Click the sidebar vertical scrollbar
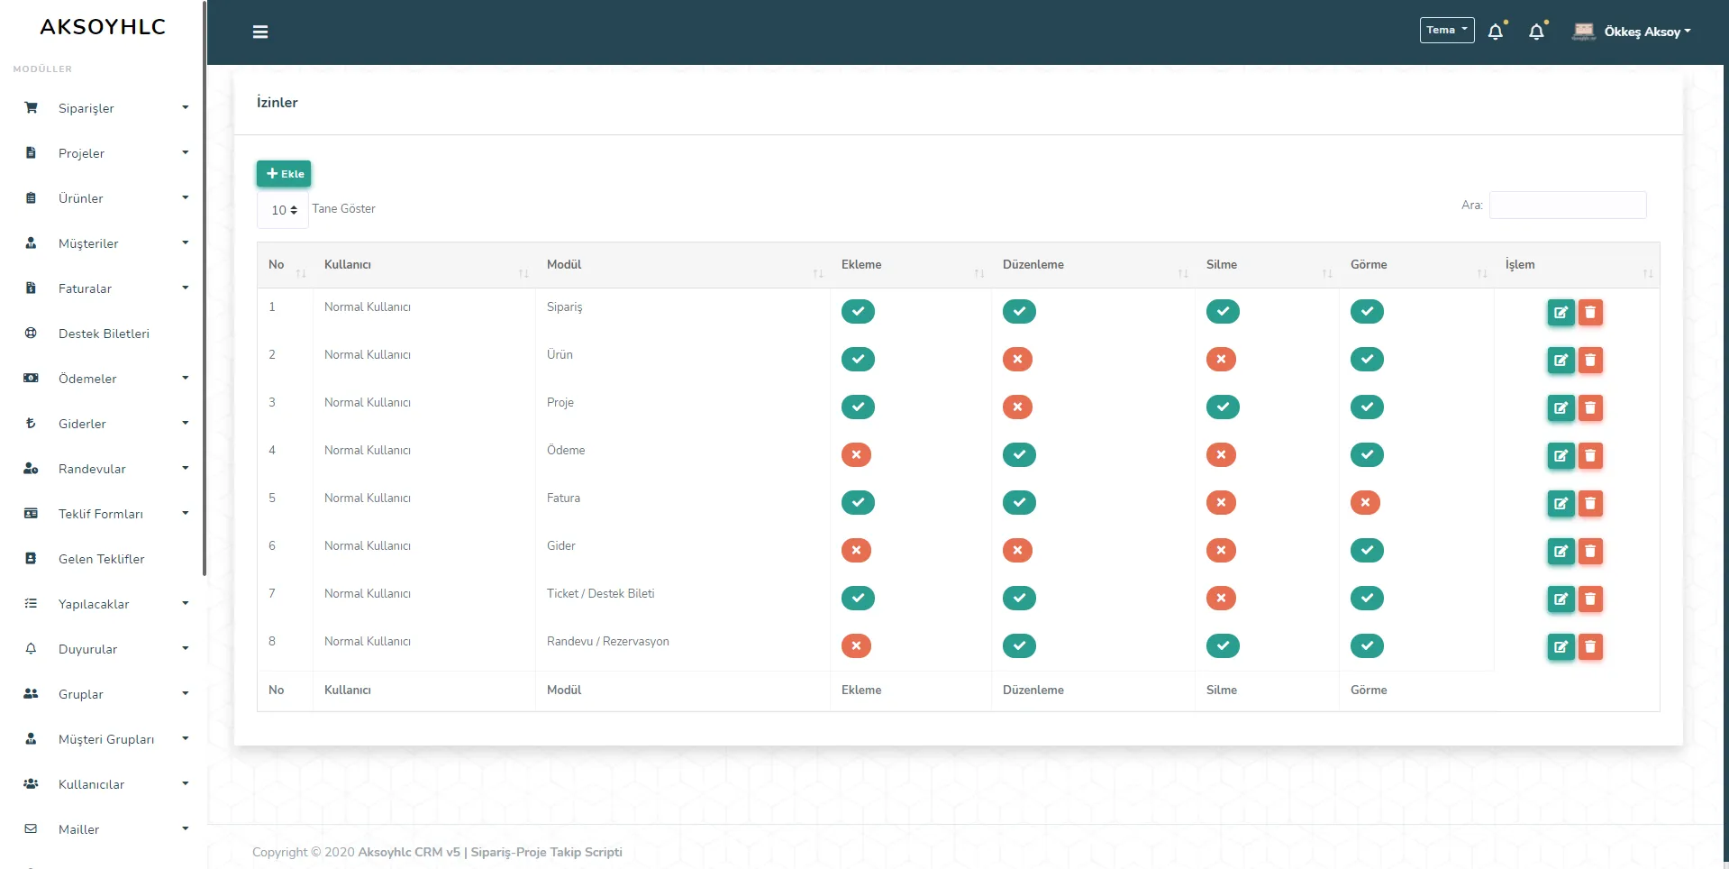 (205, 288)
